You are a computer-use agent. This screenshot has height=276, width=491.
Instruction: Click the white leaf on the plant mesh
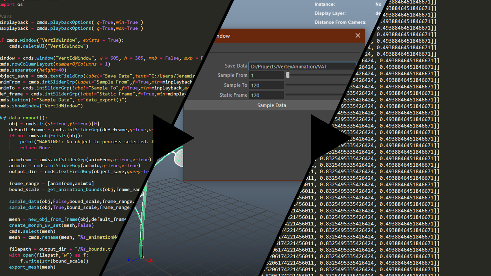point(179,158)
